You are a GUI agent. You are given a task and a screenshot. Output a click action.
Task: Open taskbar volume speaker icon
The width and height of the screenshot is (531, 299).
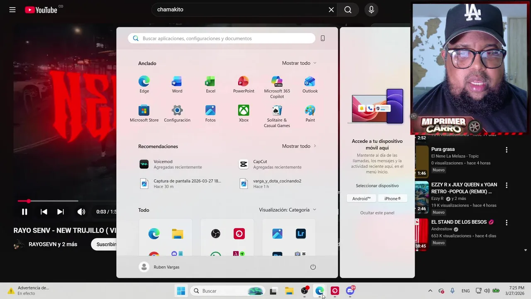pyautogui.click(x=487, y=291)
